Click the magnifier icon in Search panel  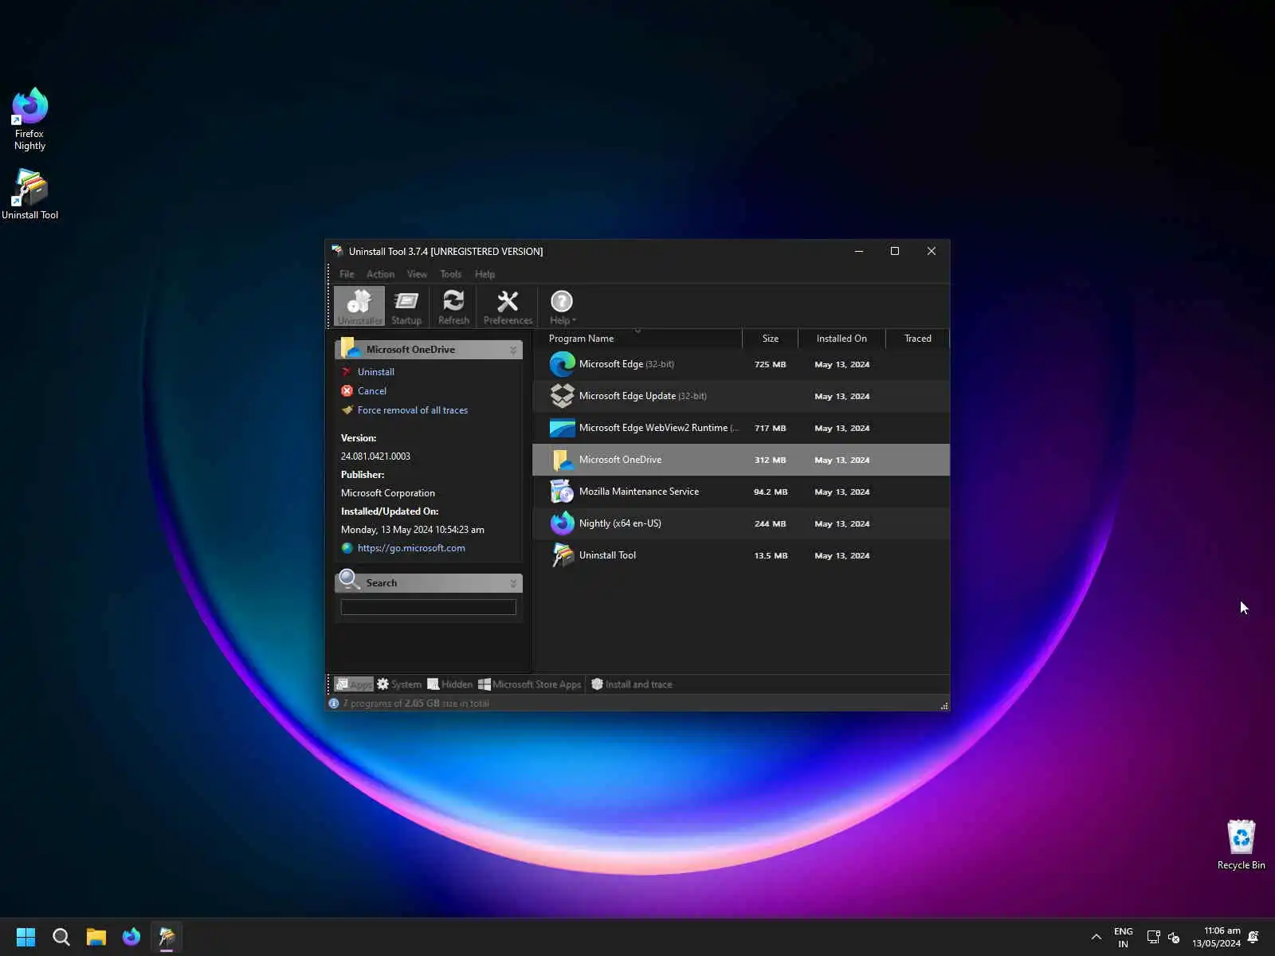click(350, 580)
